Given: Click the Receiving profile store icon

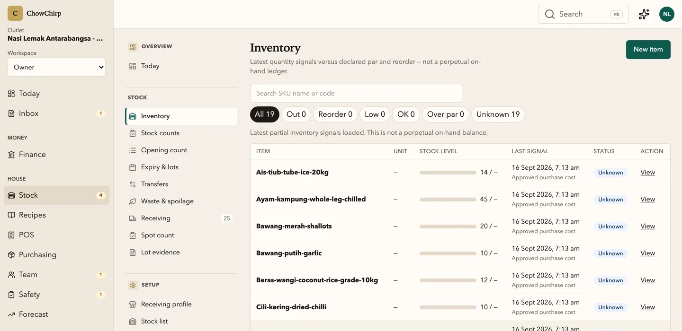Looking at the screenshot, I should click(133, 305).
